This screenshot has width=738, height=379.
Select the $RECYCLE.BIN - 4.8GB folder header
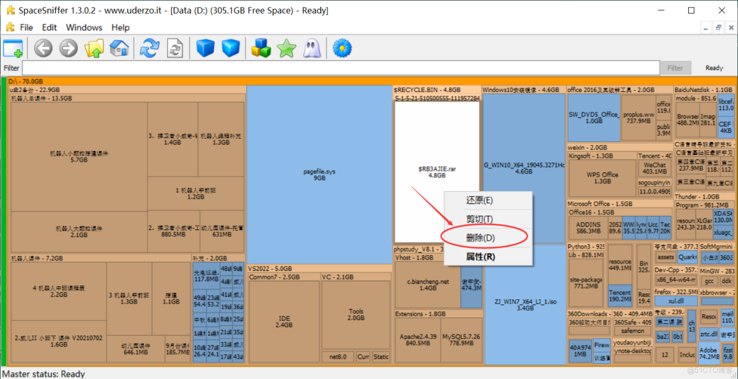click(437, 90)
